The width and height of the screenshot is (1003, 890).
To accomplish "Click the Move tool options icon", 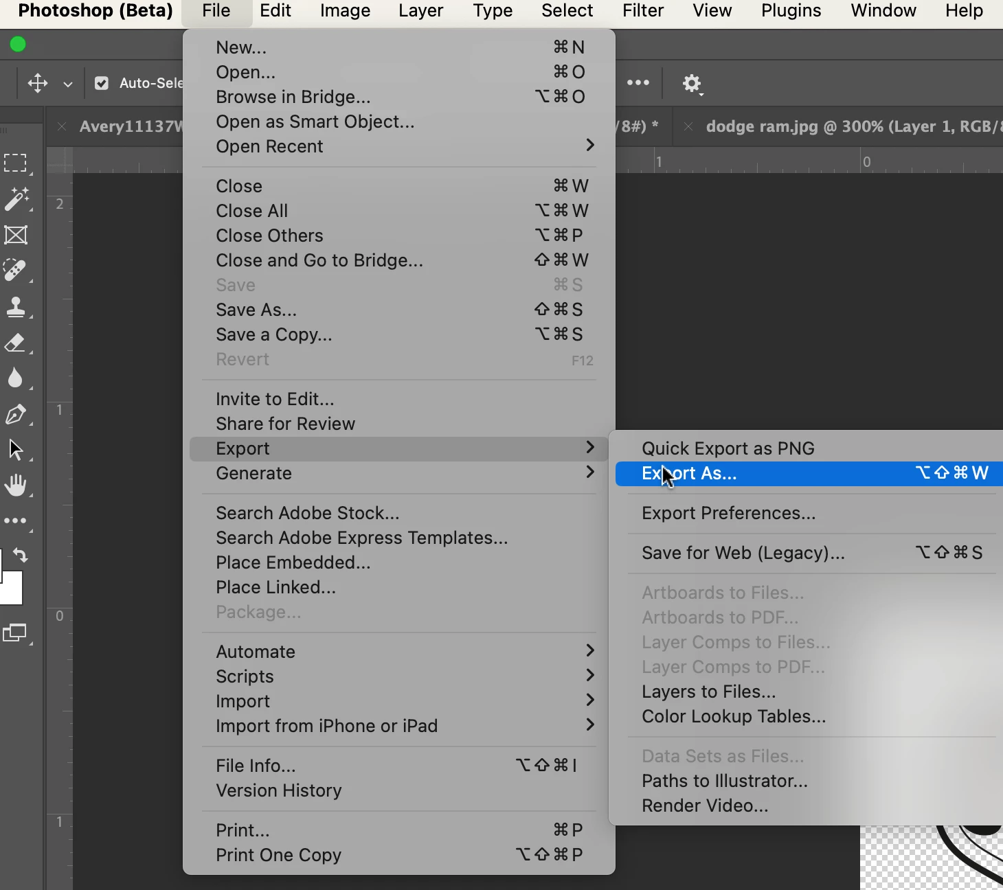I will (x=37, y=83).
